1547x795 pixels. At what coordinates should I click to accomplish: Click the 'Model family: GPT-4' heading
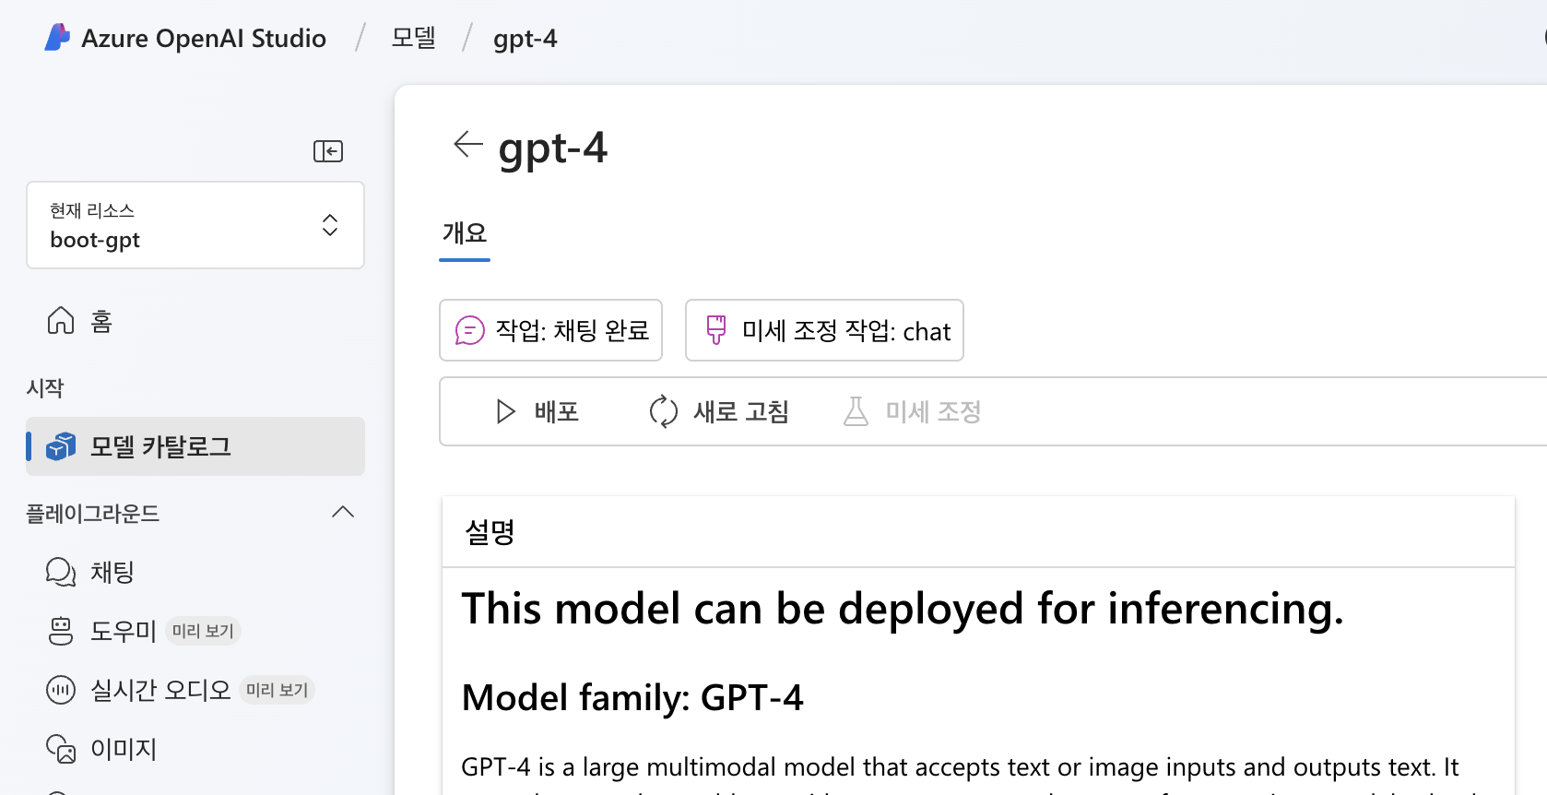632,698
